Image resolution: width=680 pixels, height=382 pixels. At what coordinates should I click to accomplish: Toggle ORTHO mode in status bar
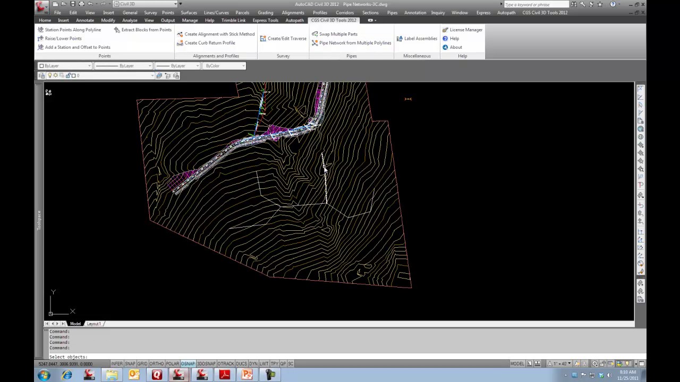(156, 363)
